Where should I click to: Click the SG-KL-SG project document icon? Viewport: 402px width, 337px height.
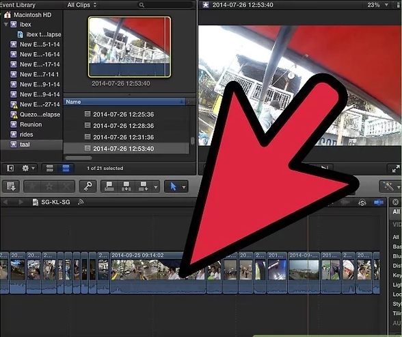tap(36, 202)
